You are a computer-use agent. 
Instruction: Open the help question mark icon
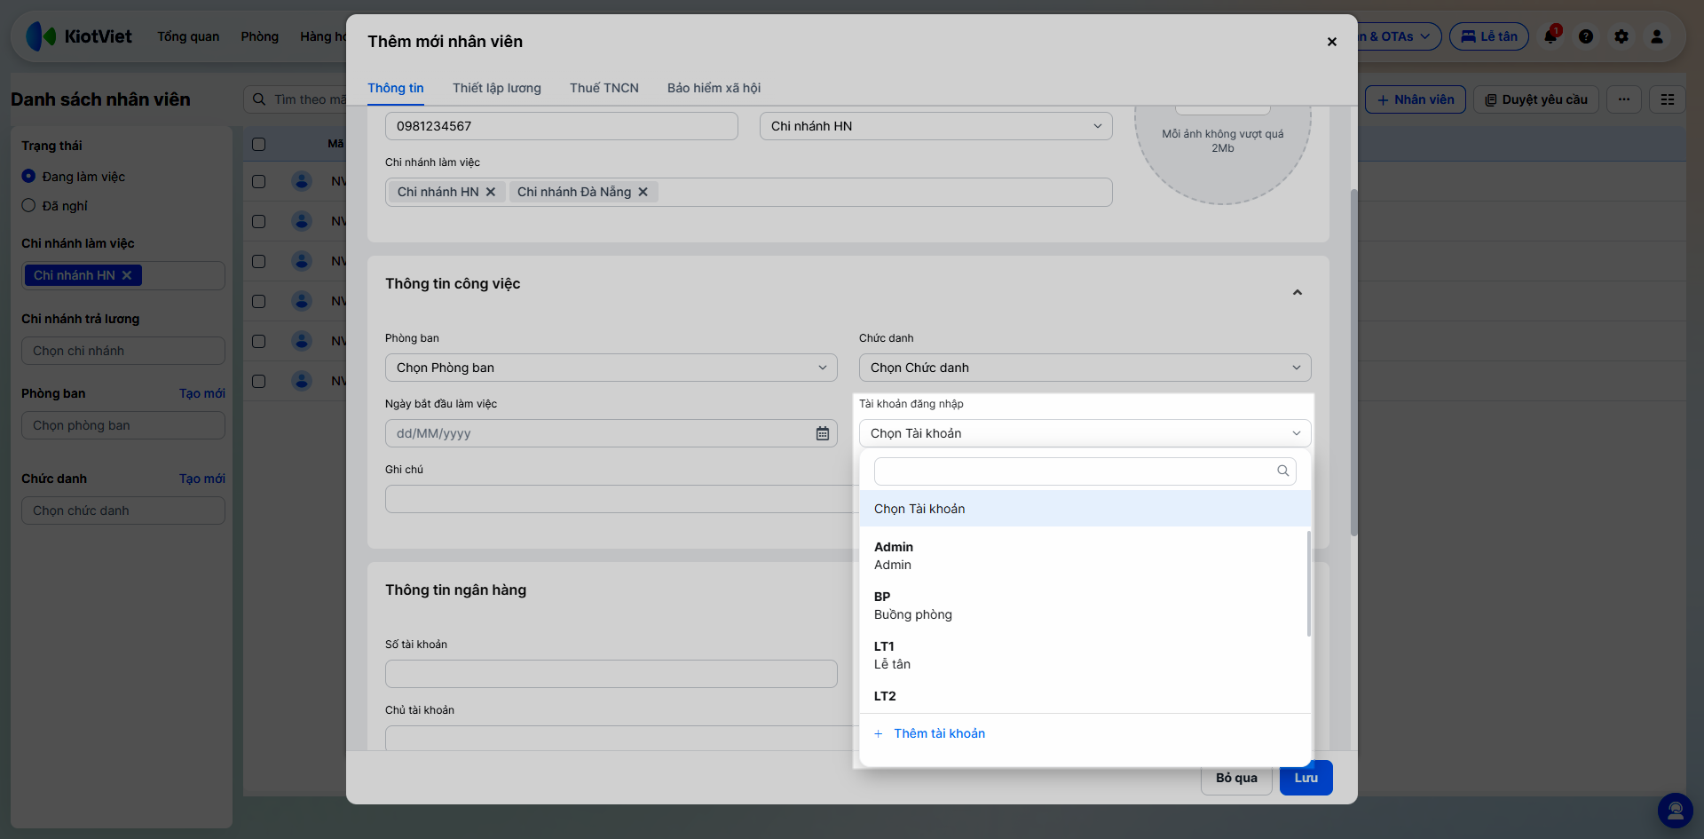click(x=1586, y=36)
